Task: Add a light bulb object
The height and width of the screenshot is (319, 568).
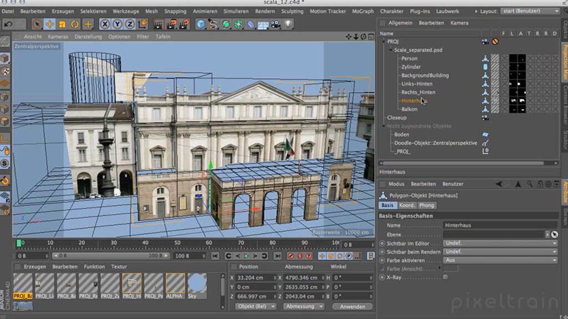Action: [x=288, y=24]
